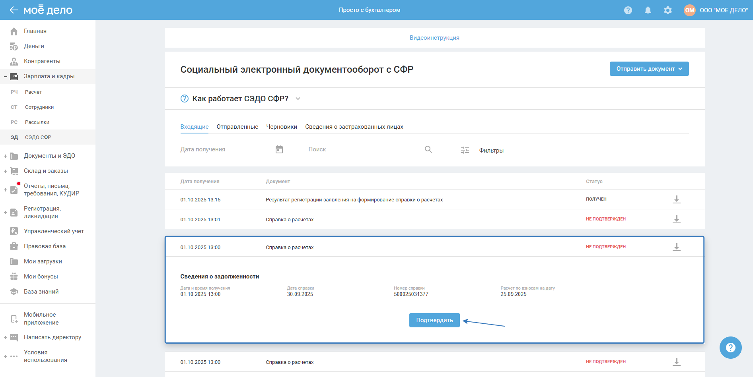This screenshot has width=753, height=377.
Task: Open the Расчет submenu item
Action: click(x=48, y=92)
